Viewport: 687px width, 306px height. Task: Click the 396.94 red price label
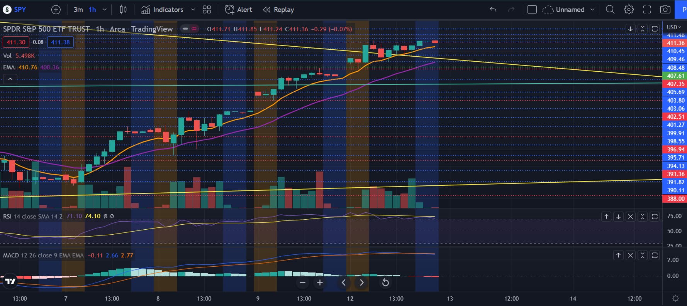674,150
